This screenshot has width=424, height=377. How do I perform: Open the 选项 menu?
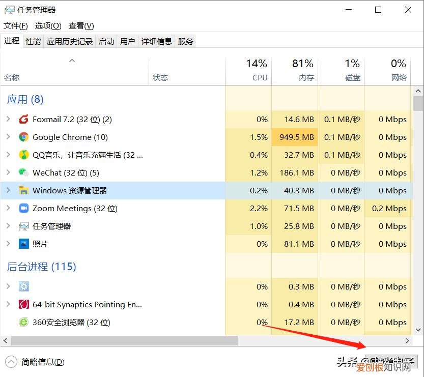[x=48, y=26]
